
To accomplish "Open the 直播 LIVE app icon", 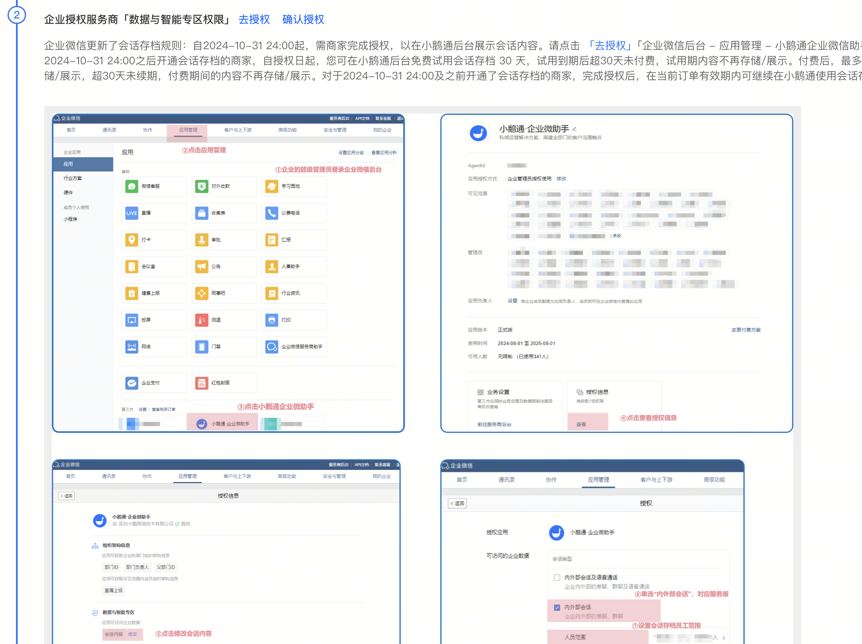I will tap(132, 213).
